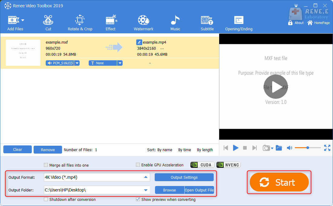Sort files By time

pyautogui.click(x=185, y=150)
